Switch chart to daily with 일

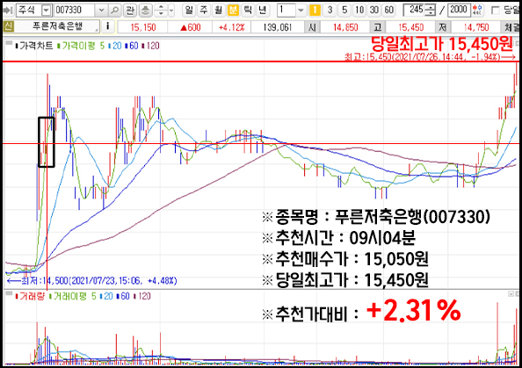189,11
